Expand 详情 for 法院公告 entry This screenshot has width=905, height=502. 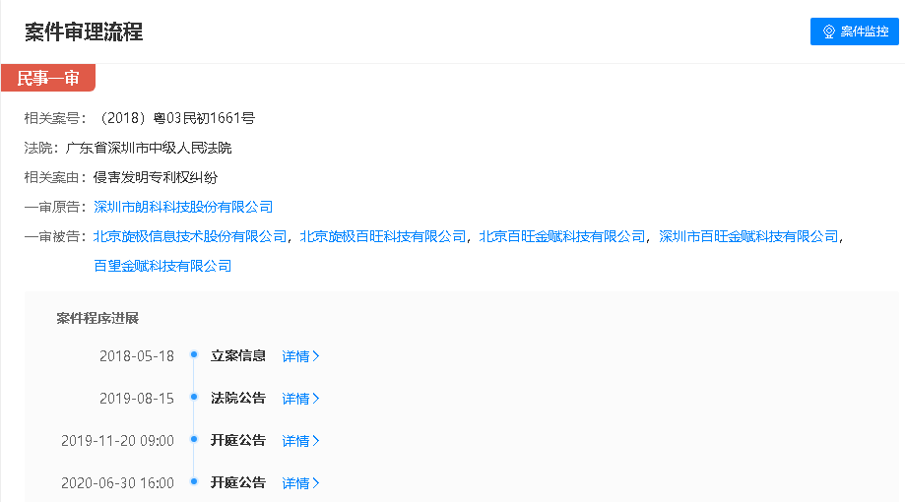(x=300, y=399)
